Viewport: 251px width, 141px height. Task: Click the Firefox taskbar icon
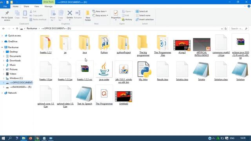[x=31, y=138]
